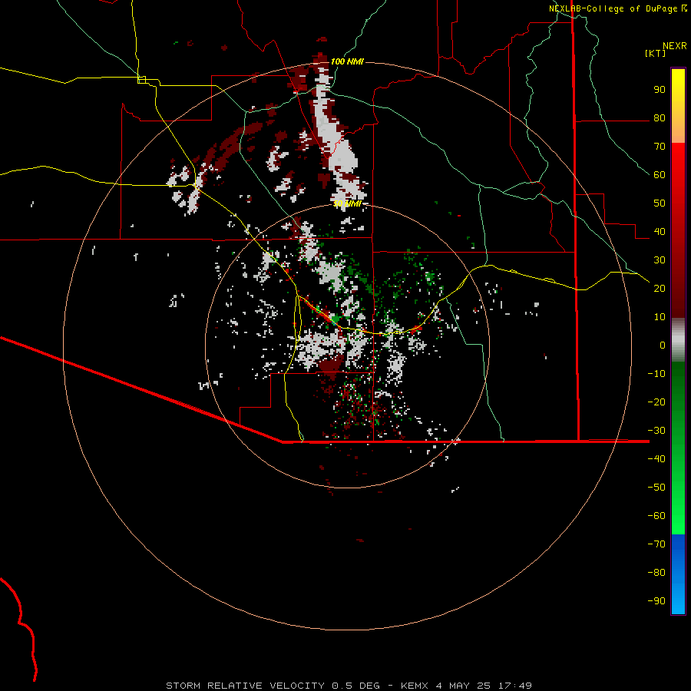Viewport: 691px width, 691px height.
Task: Click the 70 value on the velocity scale
Action: coord(660,147)
